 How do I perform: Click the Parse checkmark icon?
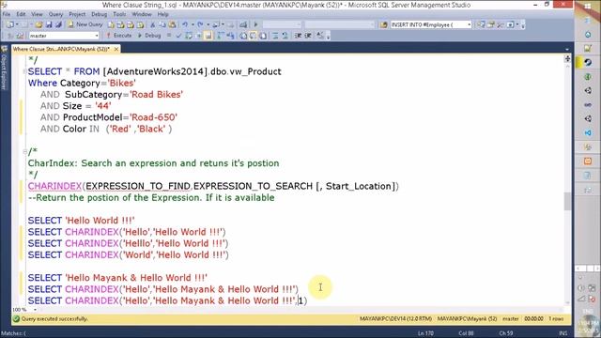pos(178,36)
